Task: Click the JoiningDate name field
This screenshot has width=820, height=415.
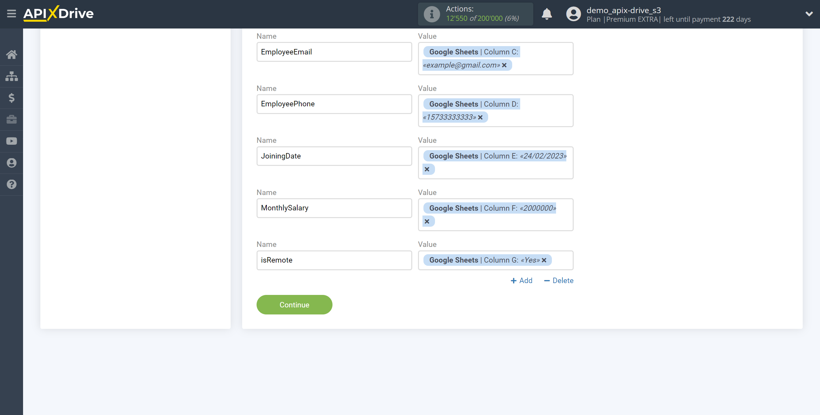Action: (x=334, y=156)
